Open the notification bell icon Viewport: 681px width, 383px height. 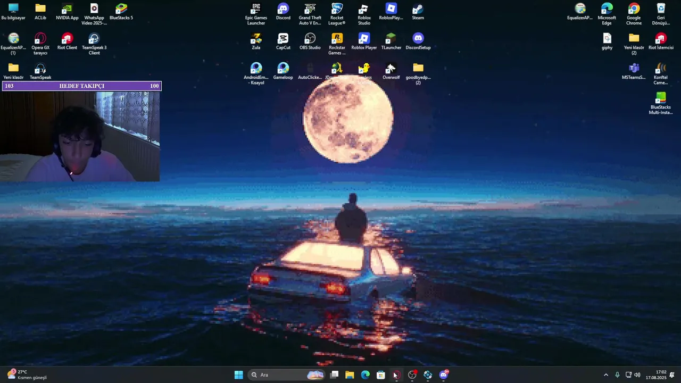pos(672,375)
